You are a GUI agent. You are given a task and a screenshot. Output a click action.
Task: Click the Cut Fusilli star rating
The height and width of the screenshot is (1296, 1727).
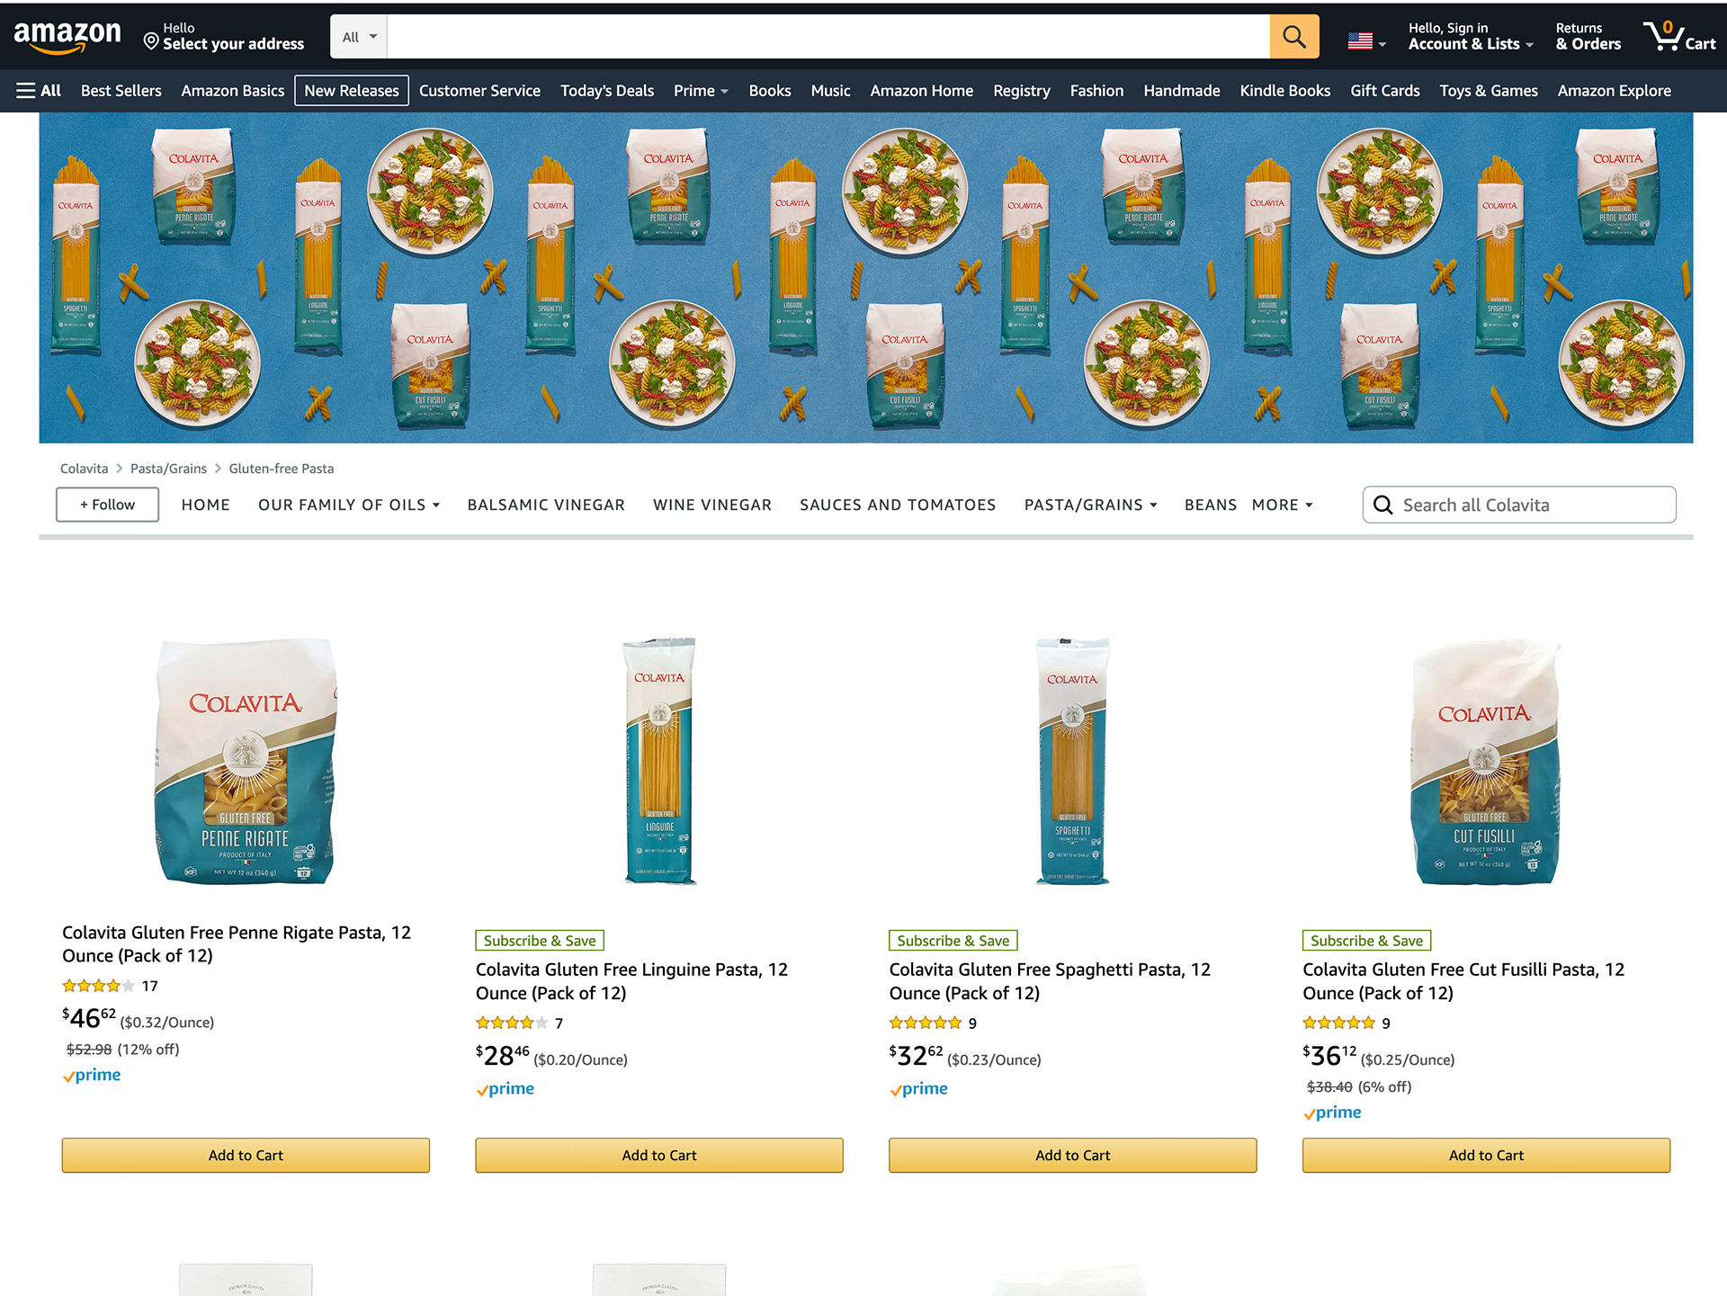[1338, 1023]
